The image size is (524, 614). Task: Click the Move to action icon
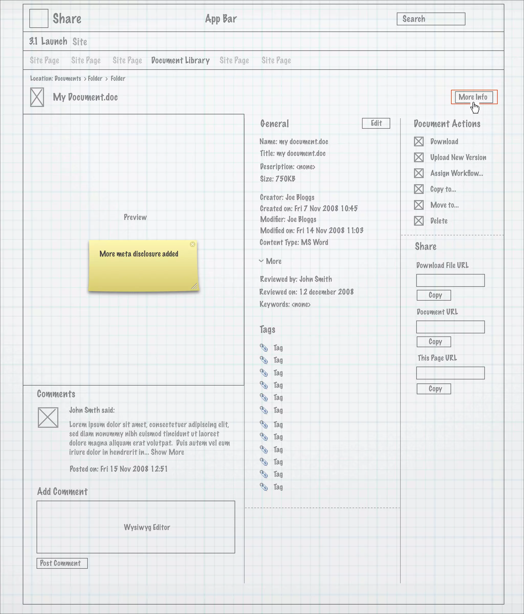(419, 205)
